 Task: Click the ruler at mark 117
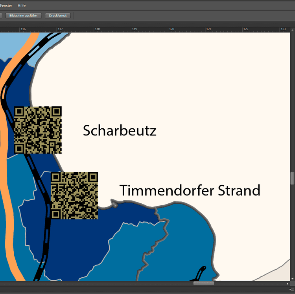[60, 29]
